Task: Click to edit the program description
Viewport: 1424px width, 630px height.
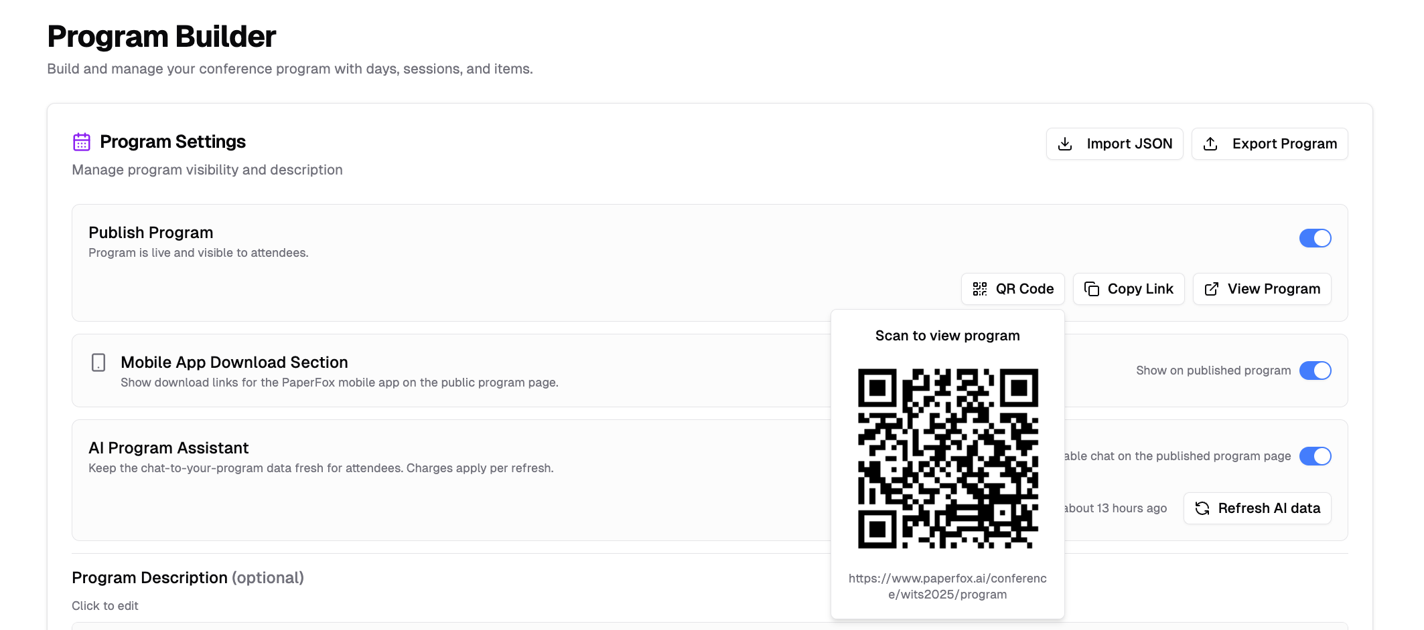Action: (x=105, y=606)
